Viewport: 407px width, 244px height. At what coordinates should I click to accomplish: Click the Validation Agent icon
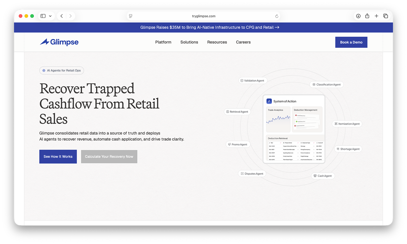pyautogui.click(x=242, y=81)
